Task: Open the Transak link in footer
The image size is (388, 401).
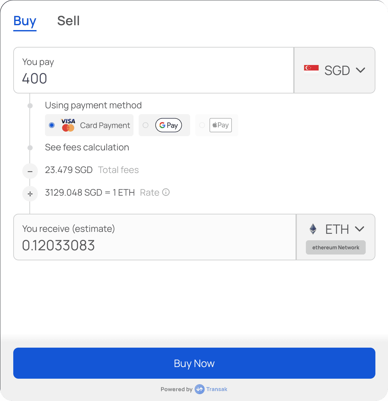Action: tap(217, 389)
